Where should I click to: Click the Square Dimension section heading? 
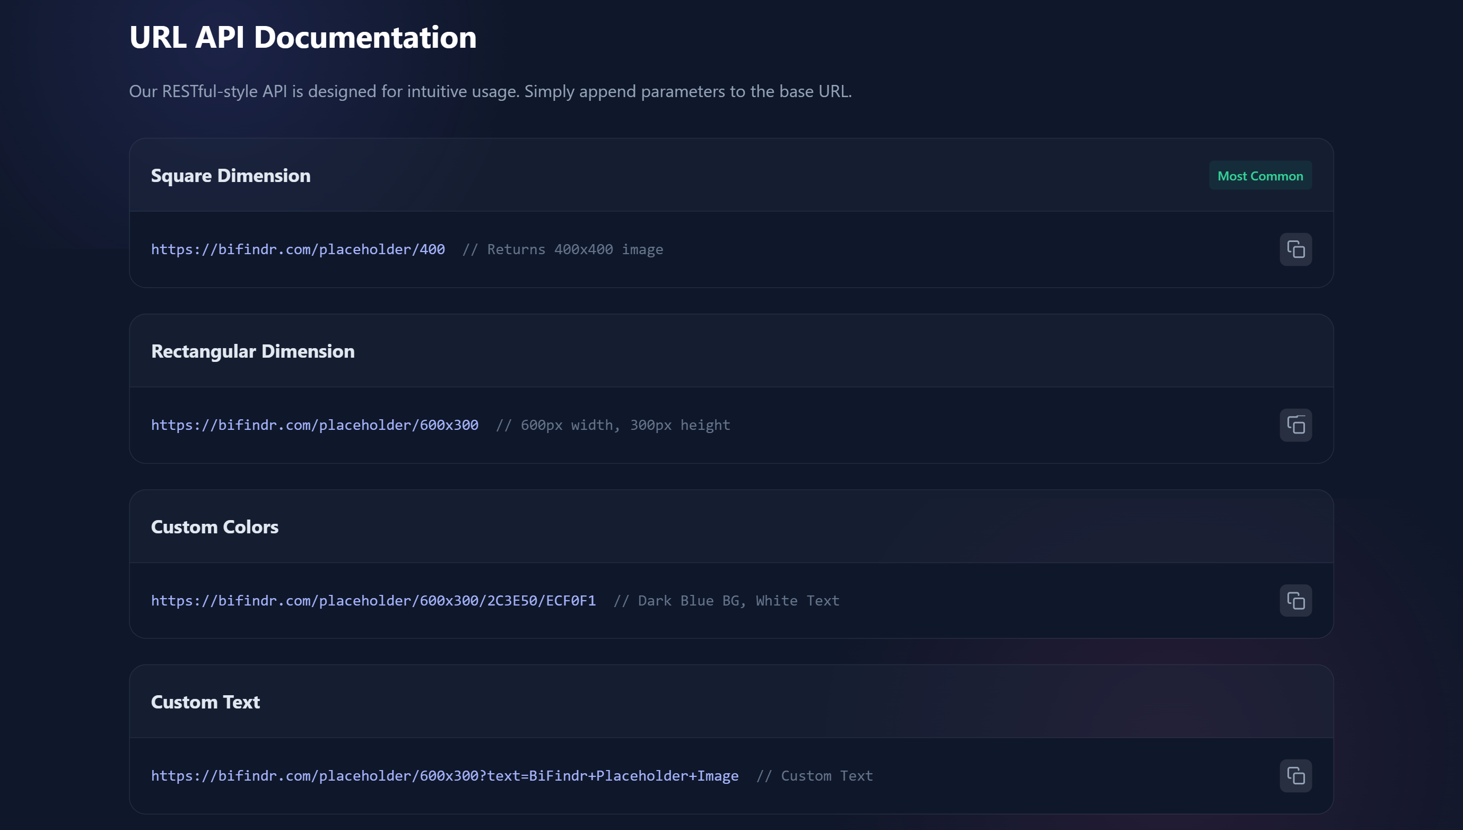point(230,176)
